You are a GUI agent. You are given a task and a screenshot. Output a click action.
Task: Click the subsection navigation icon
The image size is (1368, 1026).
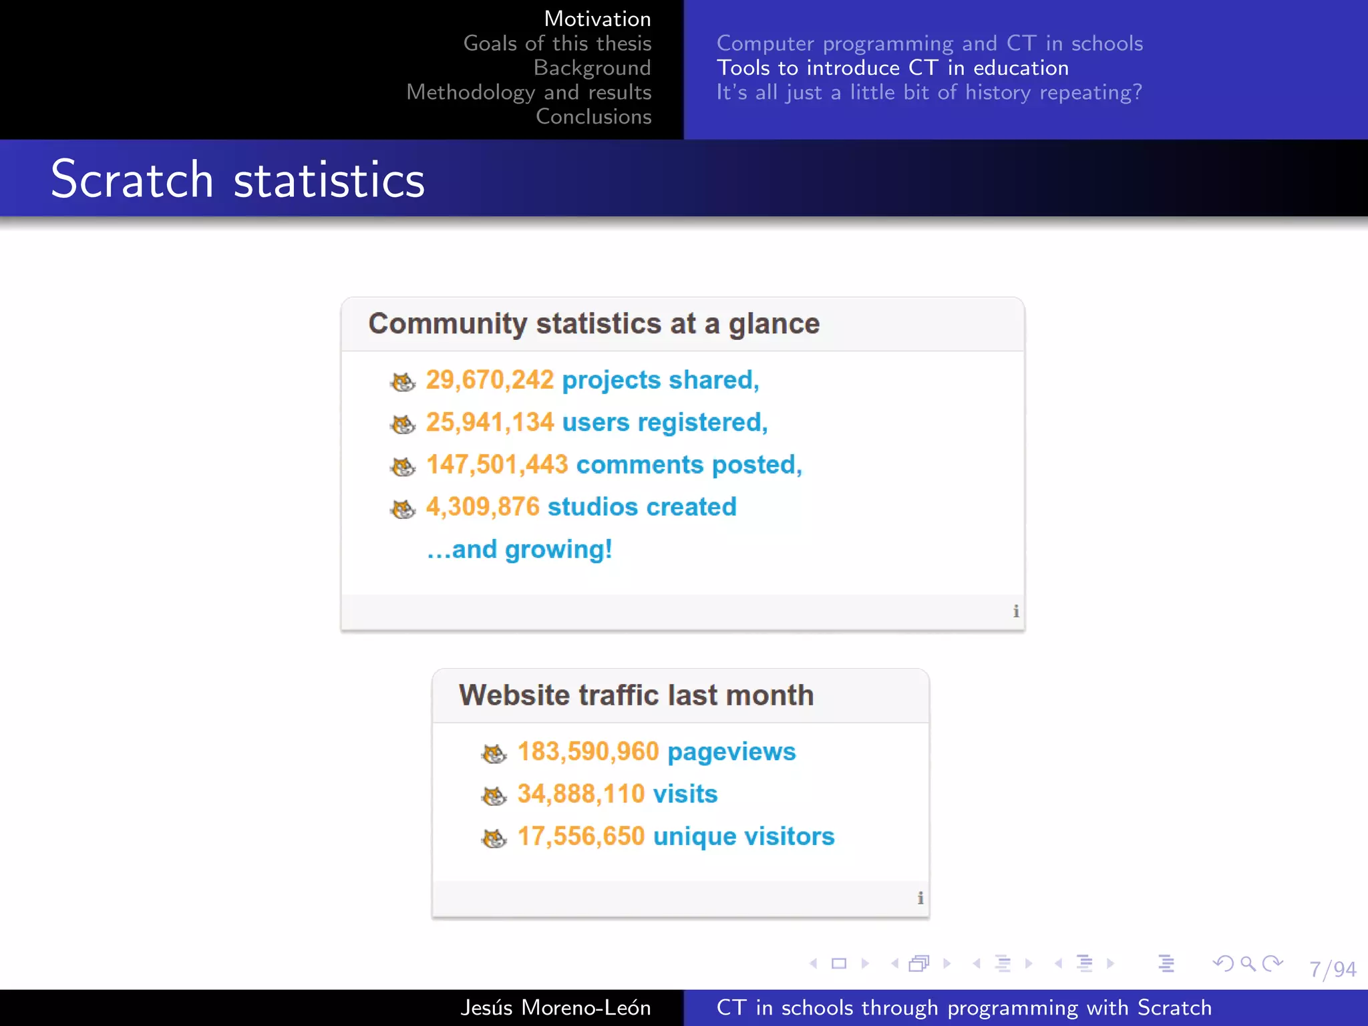tap(1003, 963)
